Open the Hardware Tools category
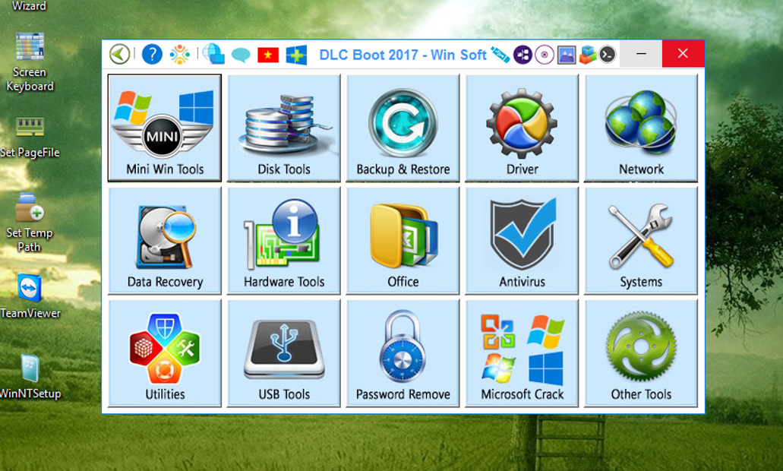The width and height of the screenshot is (783, 471). (283, 240)
